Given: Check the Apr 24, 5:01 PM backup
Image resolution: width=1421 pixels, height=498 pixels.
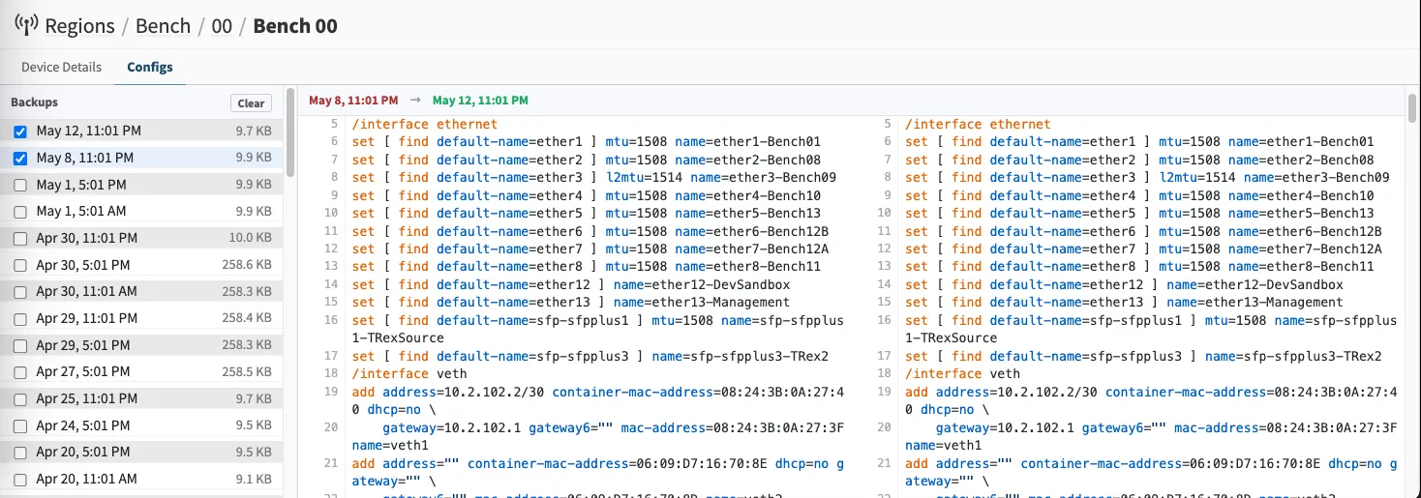Looking at the screenshot, I should (20, 425).
